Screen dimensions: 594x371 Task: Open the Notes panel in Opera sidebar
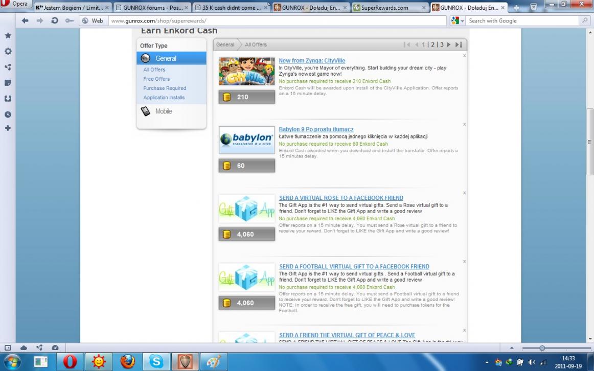pos(8,82)
